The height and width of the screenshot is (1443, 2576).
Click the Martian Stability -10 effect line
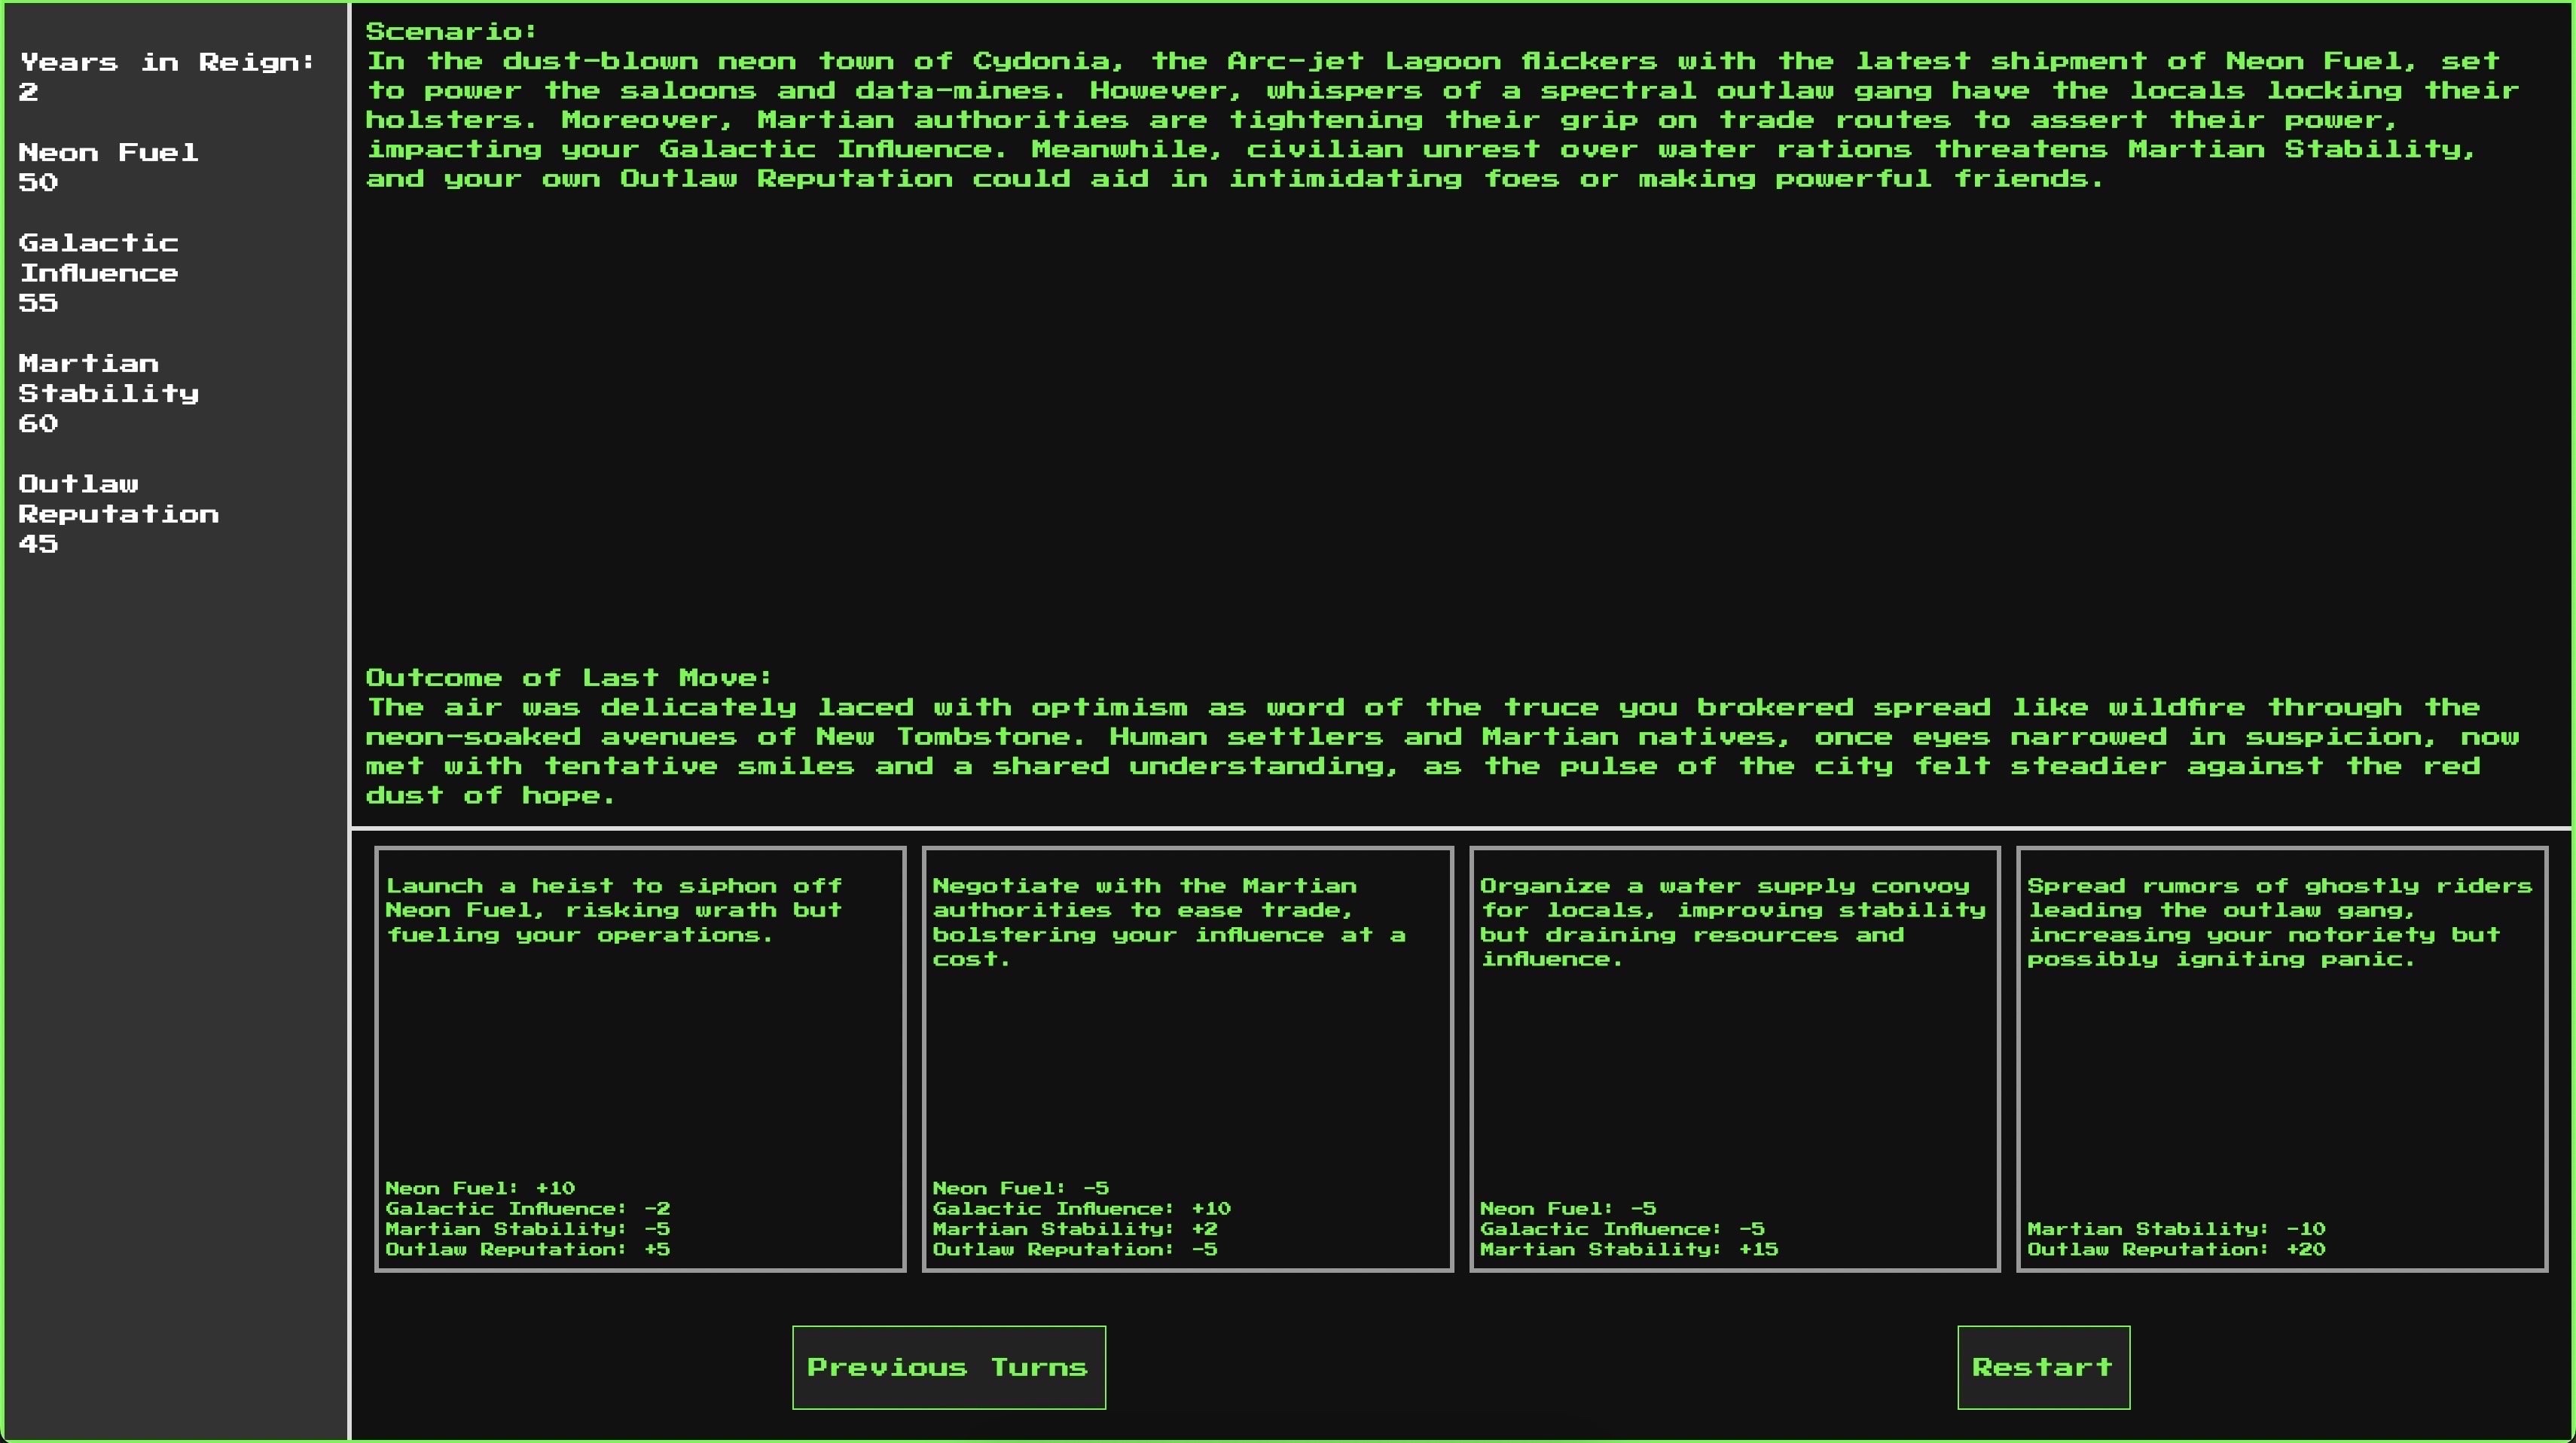tap(2175, 1229)
